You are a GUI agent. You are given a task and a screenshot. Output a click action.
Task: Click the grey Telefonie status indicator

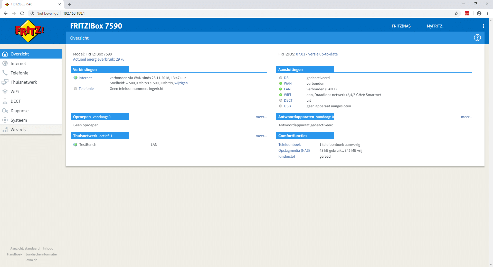coord(75,89)
